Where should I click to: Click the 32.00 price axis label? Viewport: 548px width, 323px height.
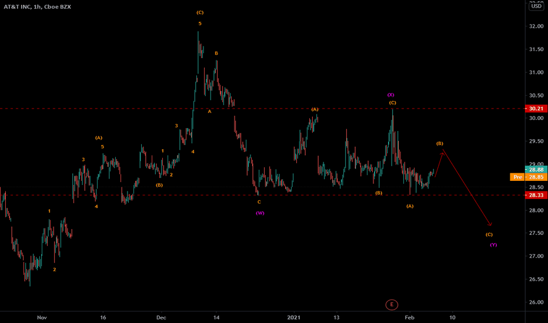536,26
